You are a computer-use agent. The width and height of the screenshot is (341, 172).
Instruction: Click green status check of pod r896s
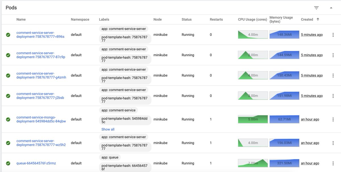(8, 35)
